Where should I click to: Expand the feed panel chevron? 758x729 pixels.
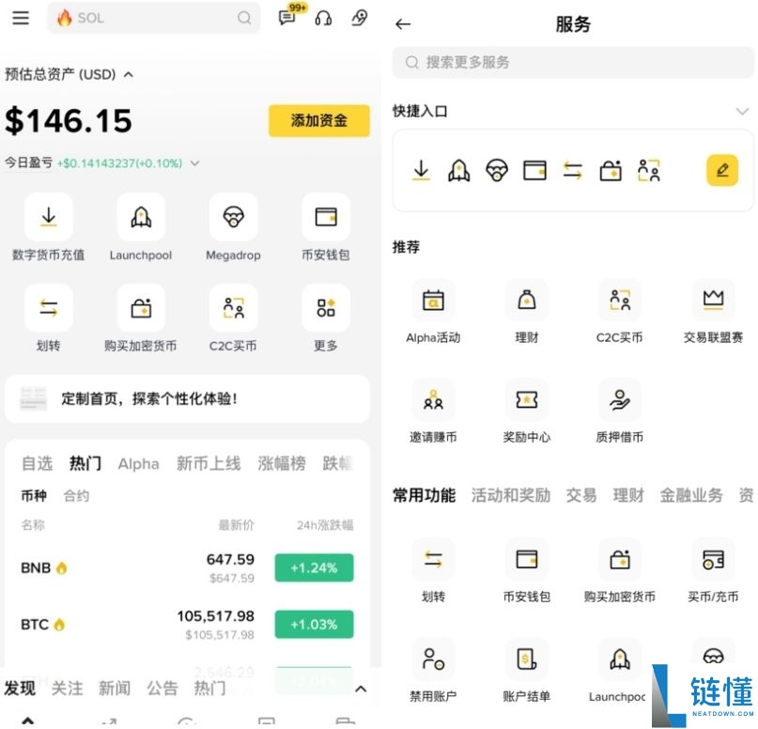click(361, 689)
